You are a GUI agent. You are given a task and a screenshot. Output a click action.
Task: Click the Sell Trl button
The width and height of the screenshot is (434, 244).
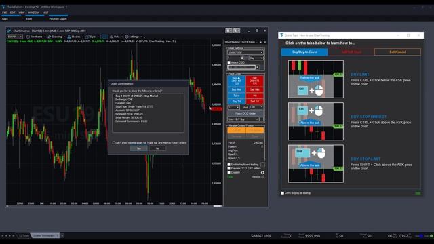tap(255, 101)
